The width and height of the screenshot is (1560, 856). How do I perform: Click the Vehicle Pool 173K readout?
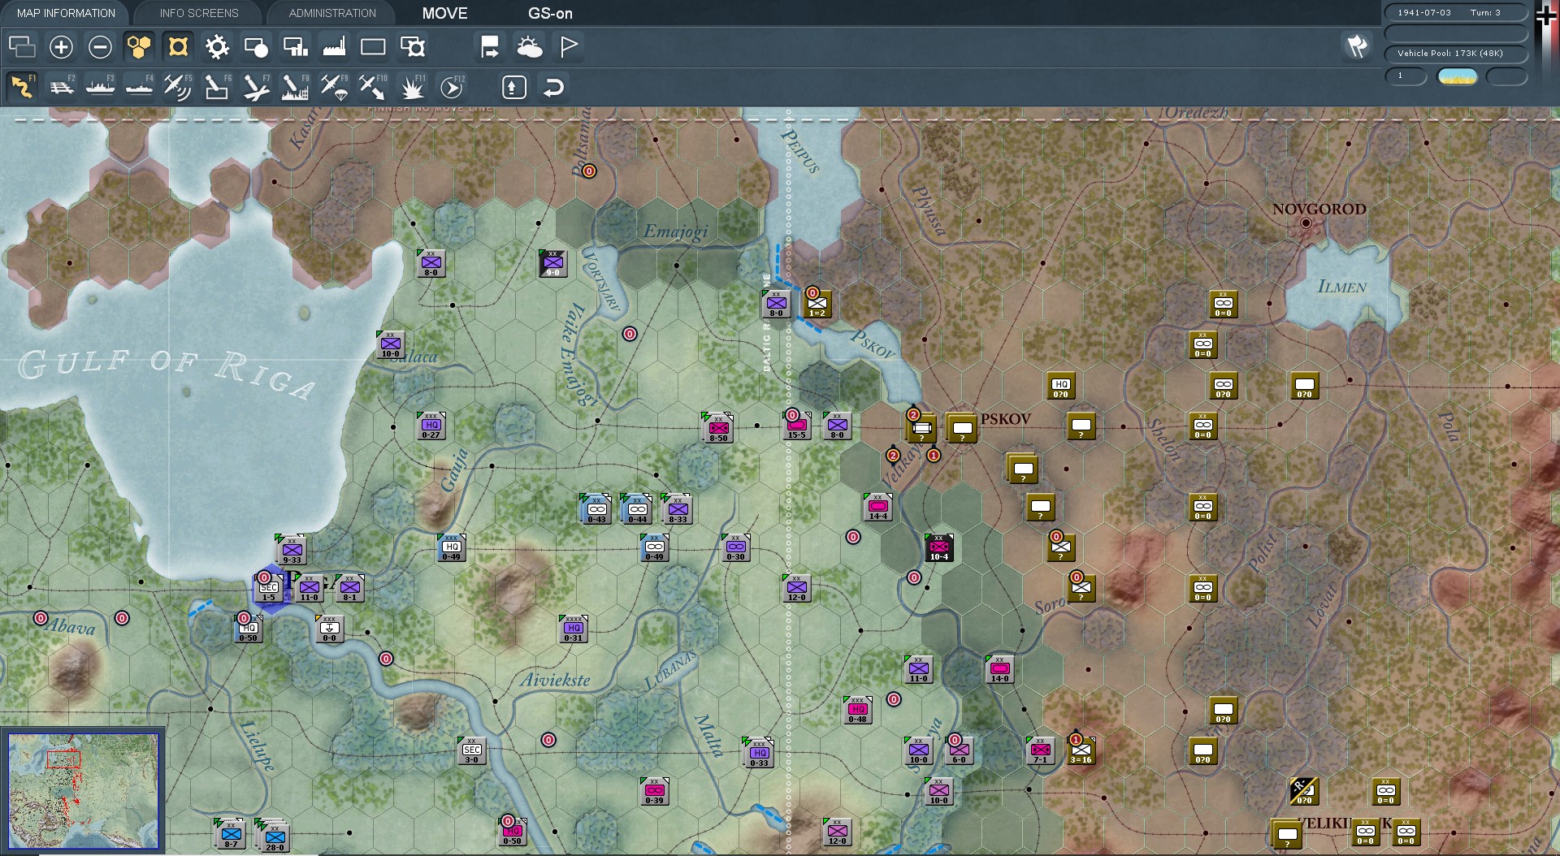click(x=1456, y=54)
